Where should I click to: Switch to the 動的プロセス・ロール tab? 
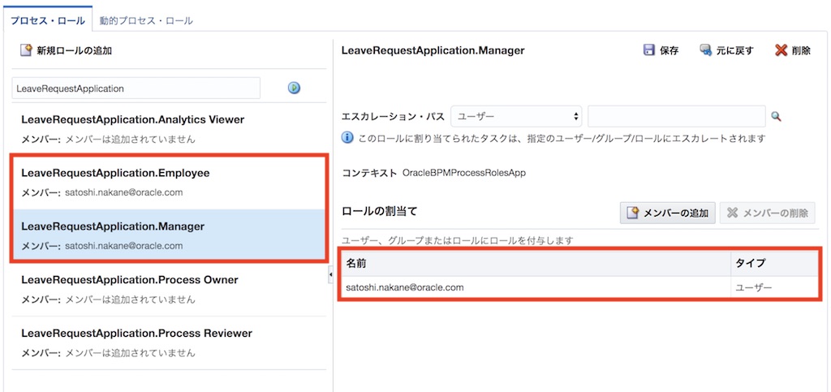[146, 20]
